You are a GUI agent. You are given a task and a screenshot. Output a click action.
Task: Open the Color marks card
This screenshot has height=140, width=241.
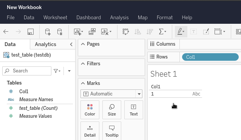pos(90,110)
